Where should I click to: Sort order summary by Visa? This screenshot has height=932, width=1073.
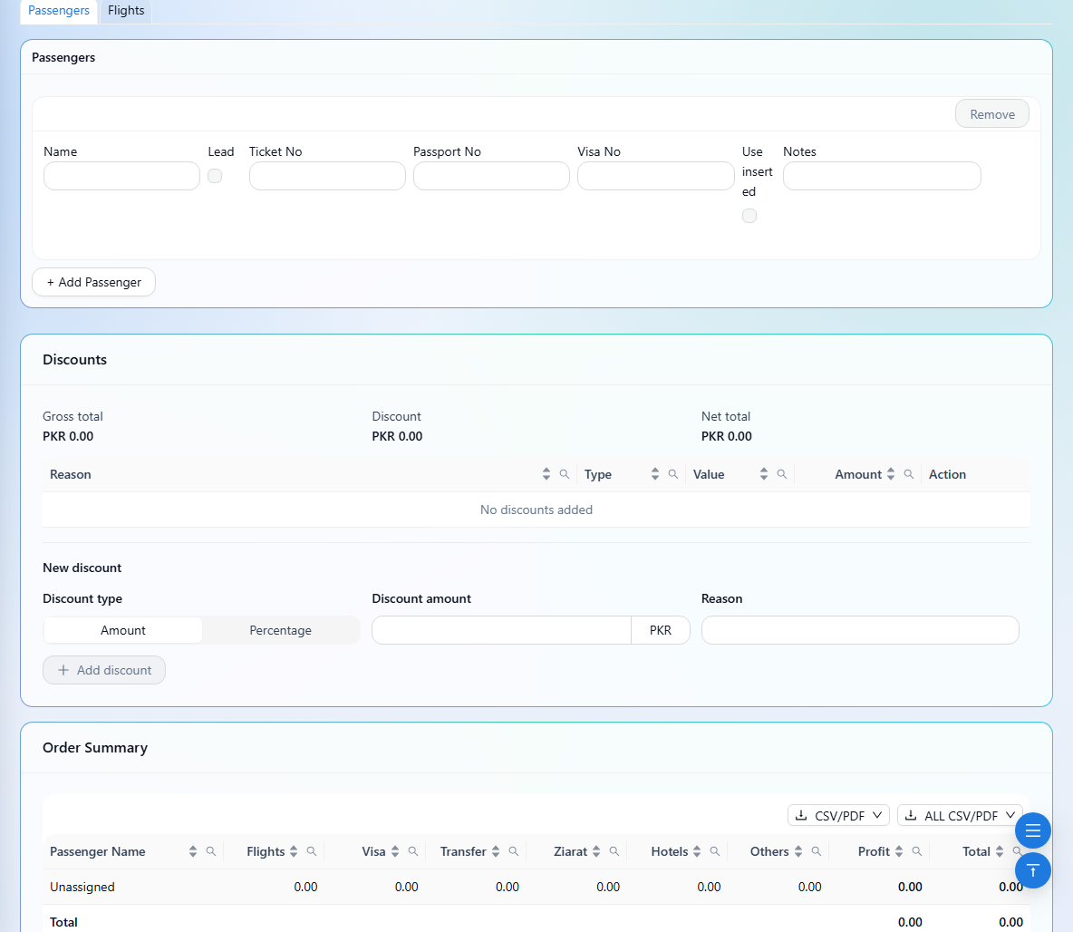pyautogui.click(x=395, y=851)
